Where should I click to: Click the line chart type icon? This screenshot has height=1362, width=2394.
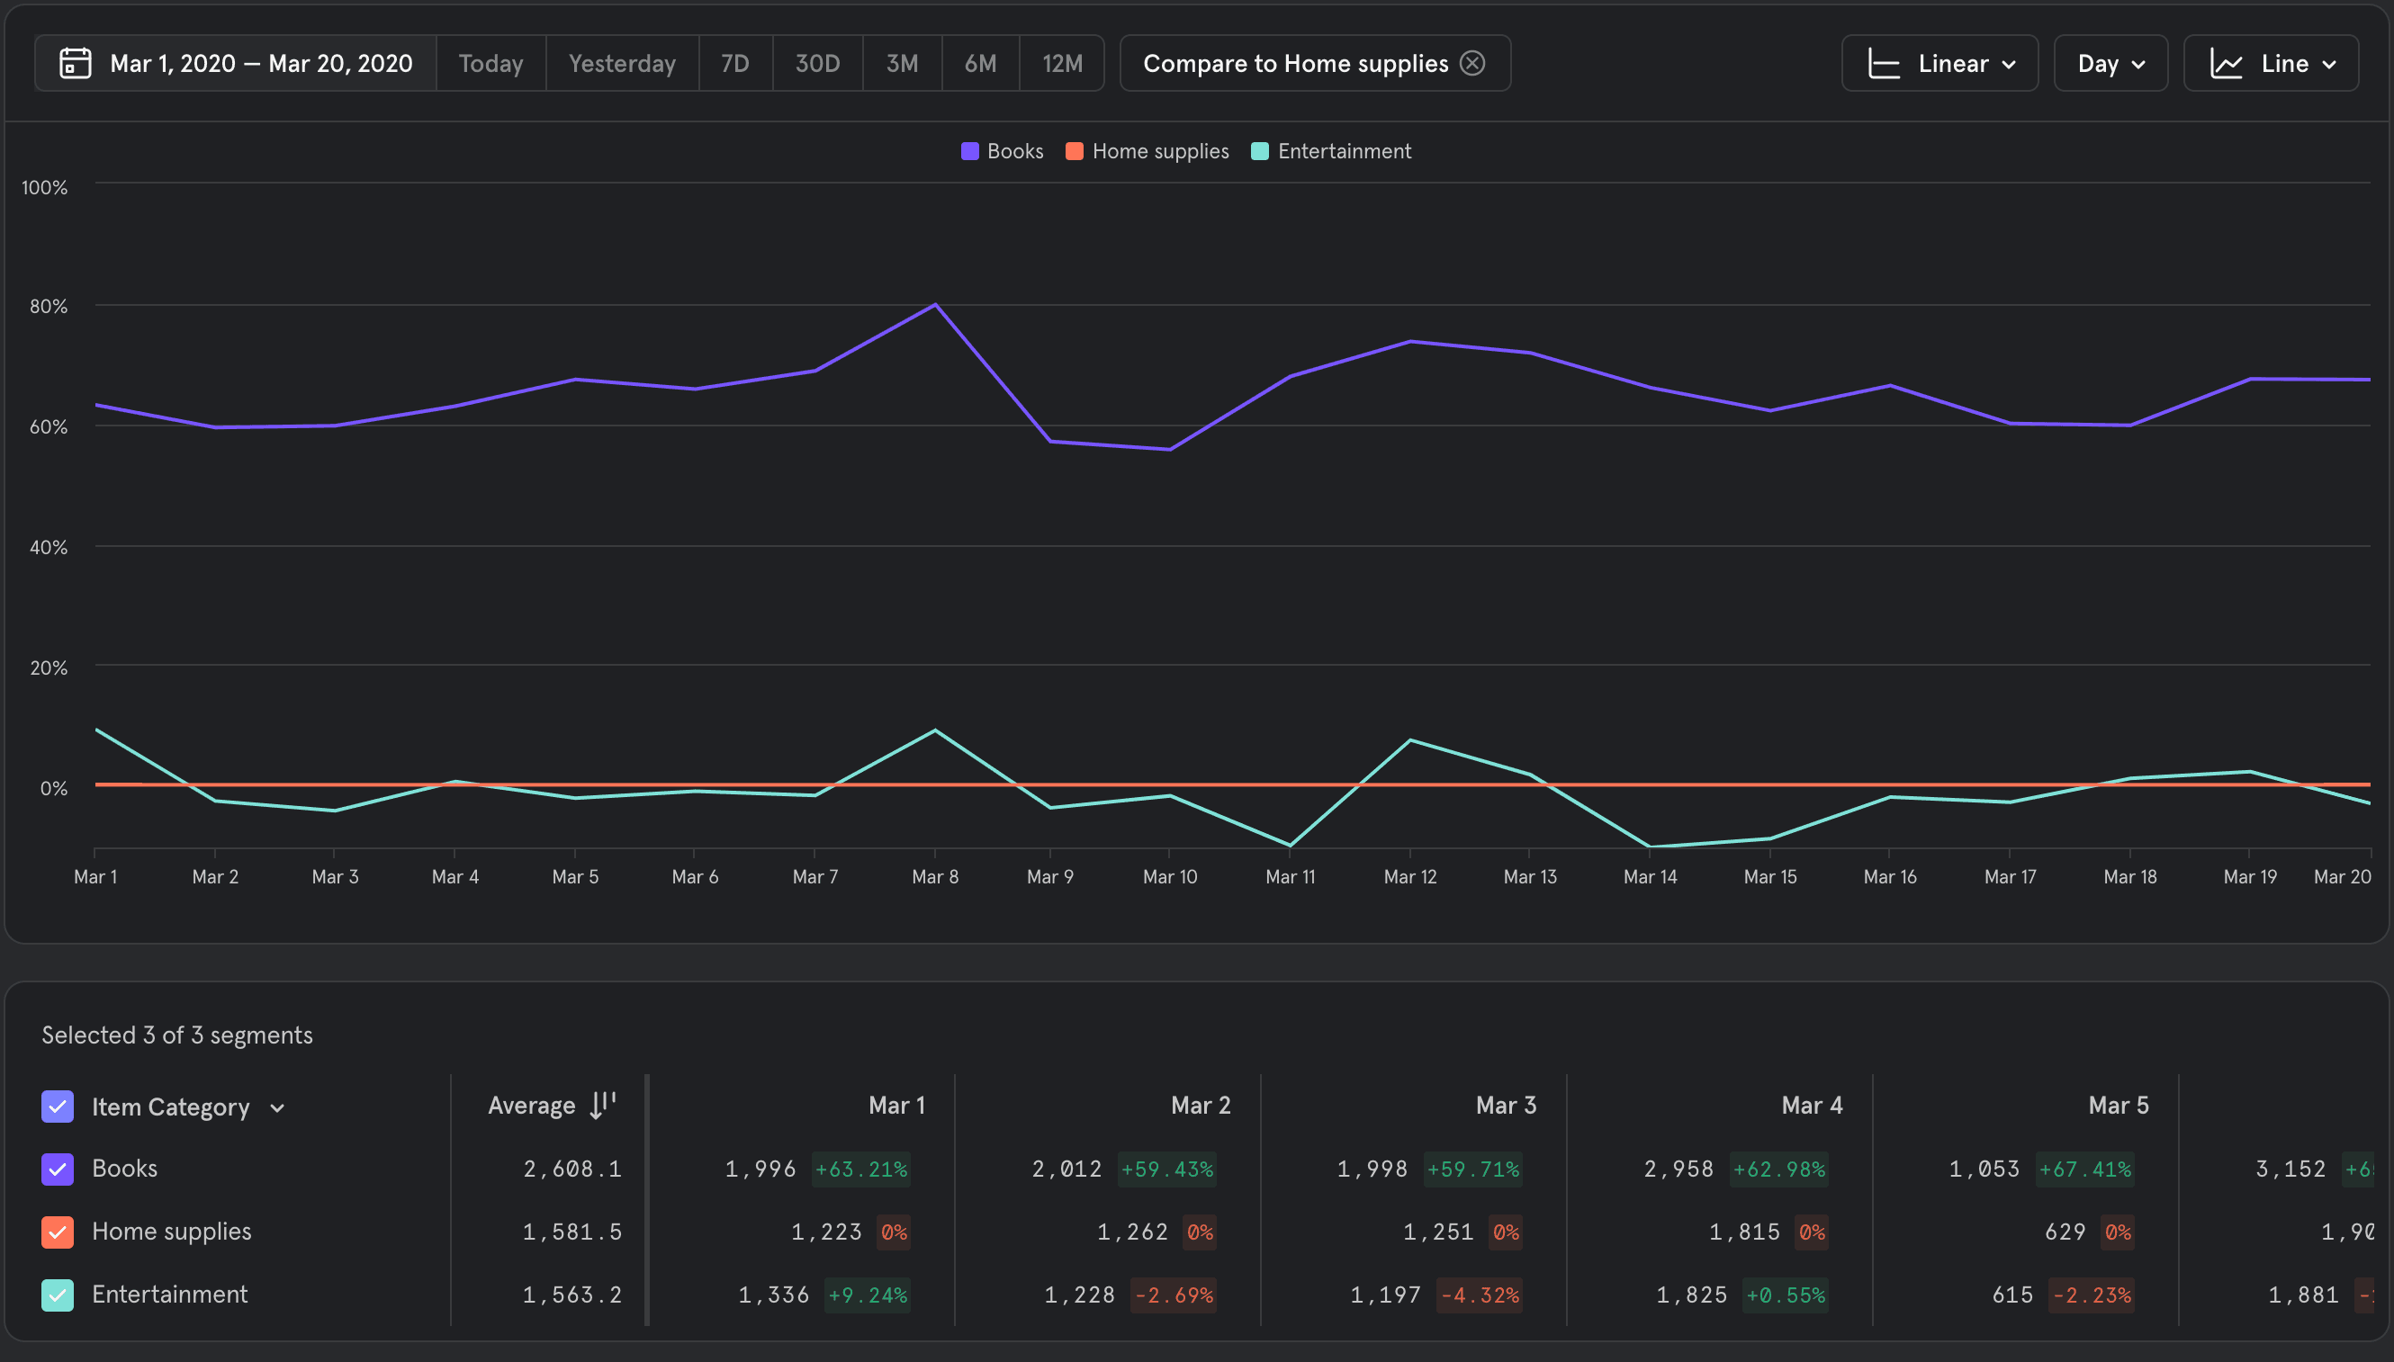[x=2226, y=64]
